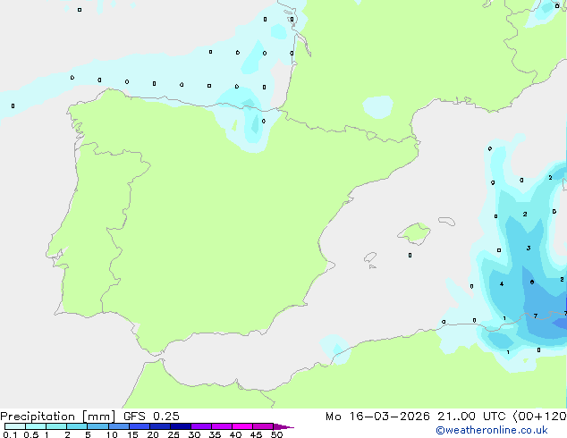Click legend scale label "20"
The width and height of the screenshot is (567, 438).
[x=153, y=434]
